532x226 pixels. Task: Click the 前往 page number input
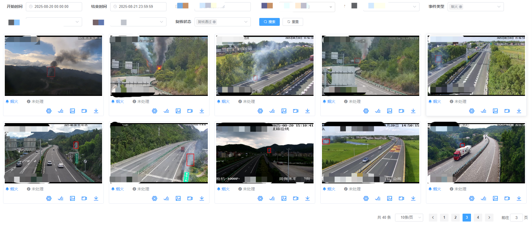pyautogui.click(x=517, y=218)
